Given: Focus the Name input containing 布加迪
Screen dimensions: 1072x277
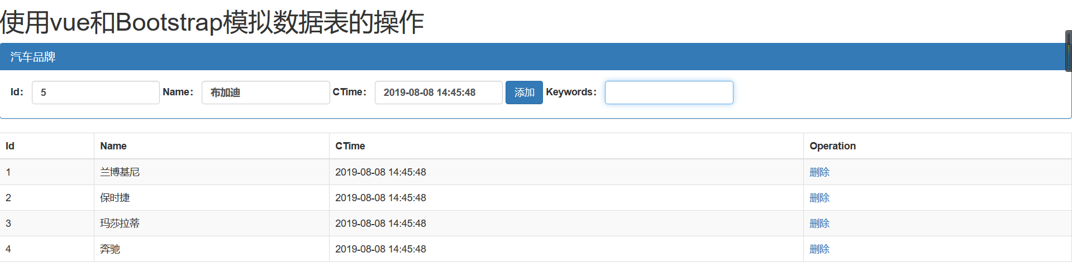Looking at the screenshot, I should coord(265,93).
